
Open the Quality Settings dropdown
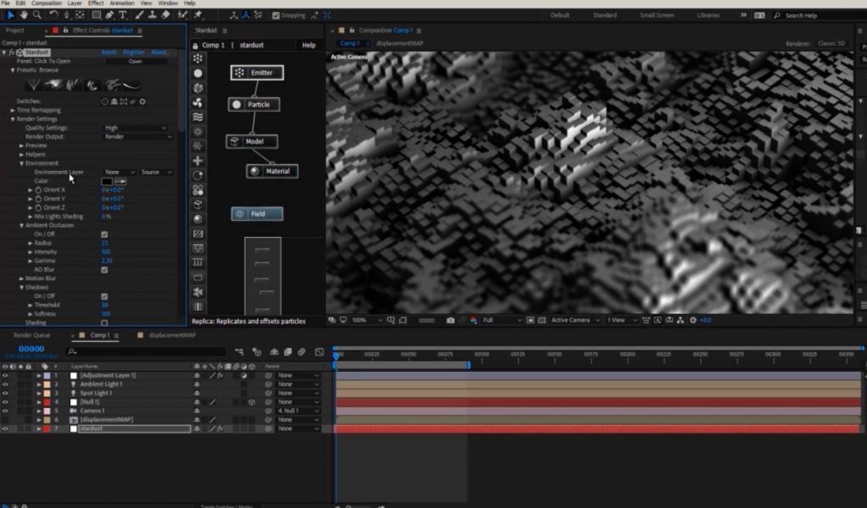(135, 128)
